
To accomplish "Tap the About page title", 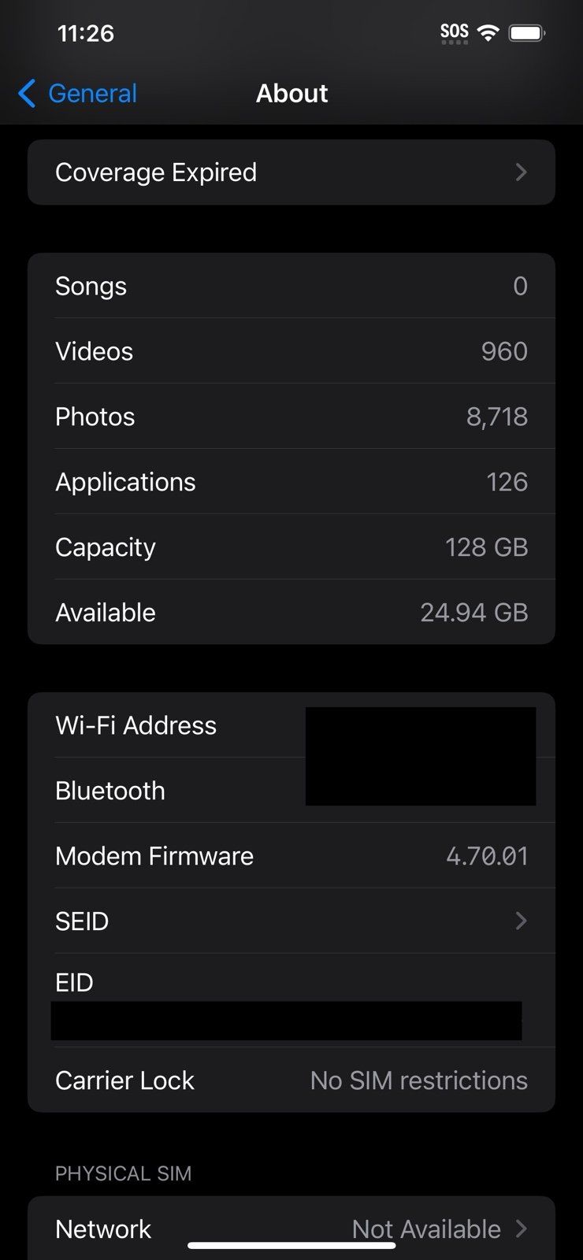I will tap(291, 93).
